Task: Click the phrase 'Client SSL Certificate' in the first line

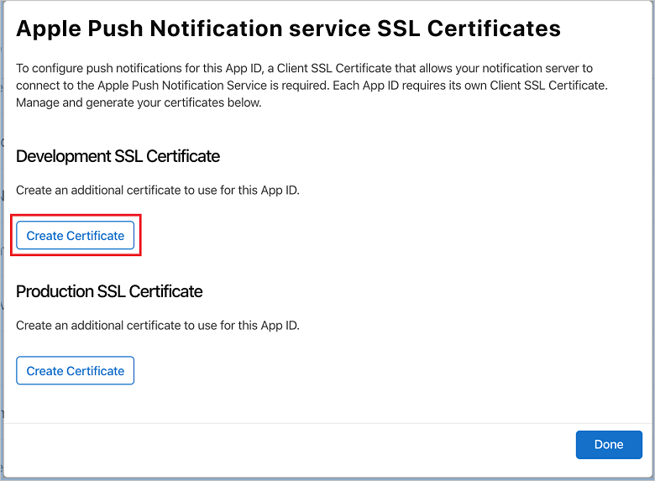Action: coord(334,68)
